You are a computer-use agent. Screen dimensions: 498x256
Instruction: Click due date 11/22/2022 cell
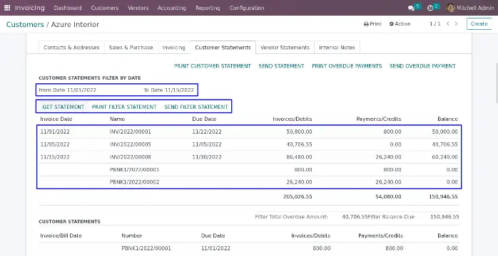[x=207, y=132]
